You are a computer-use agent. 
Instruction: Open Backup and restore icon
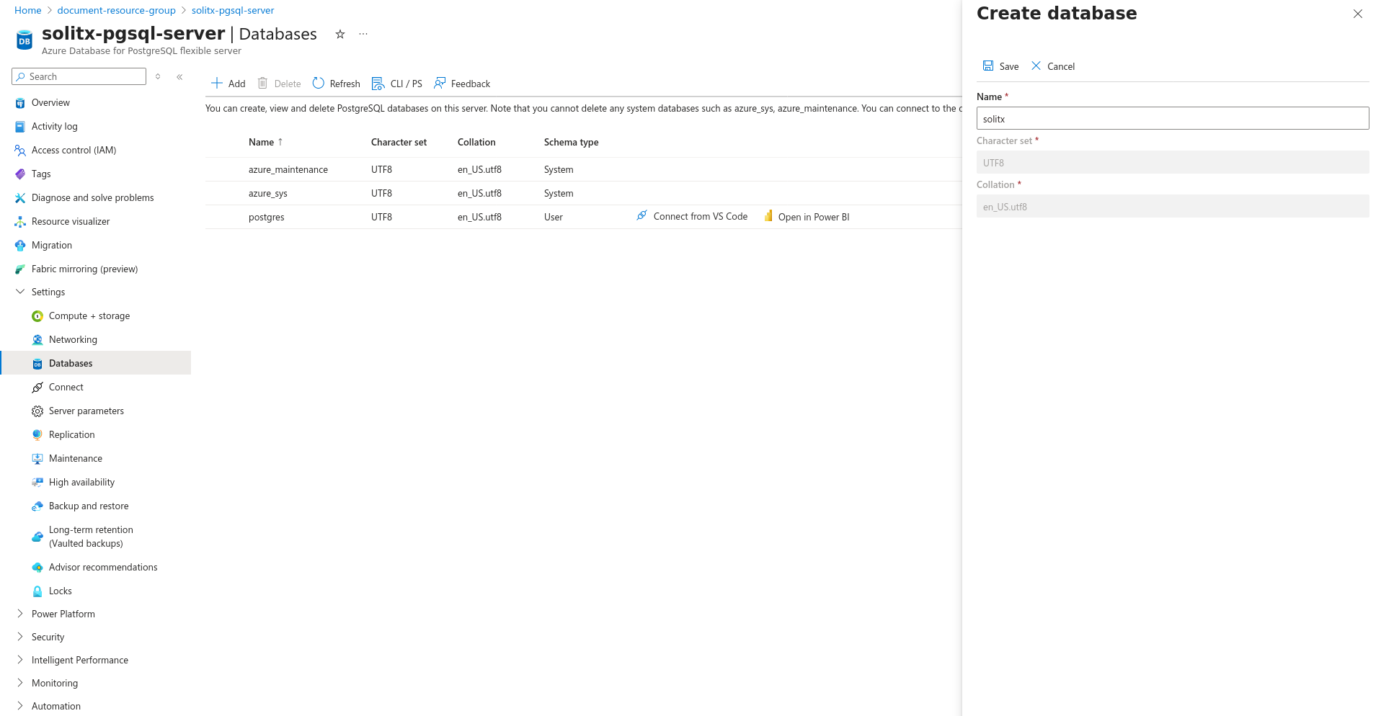[37, 506]
